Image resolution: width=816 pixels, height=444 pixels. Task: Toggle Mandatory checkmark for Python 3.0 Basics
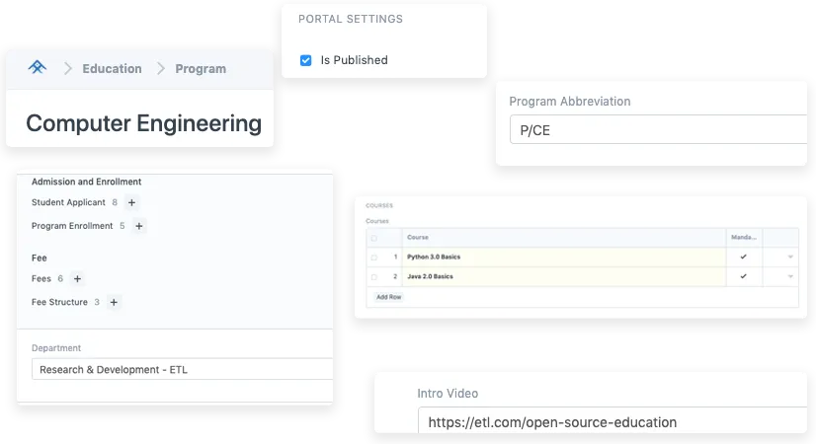743,258
